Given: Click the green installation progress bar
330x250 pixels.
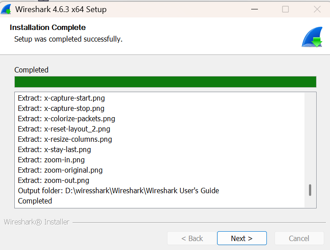Looking at the screenshot, I should point(165,82).
